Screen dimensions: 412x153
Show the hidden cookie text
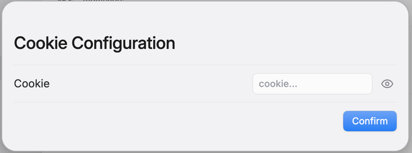[387, 84]
